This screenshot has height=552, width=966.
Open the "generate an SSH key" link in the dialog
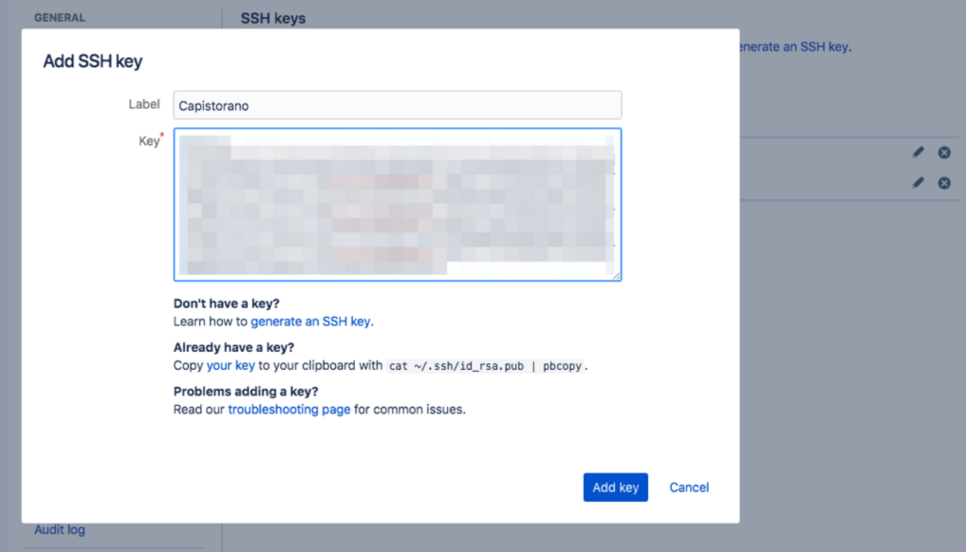tap(311, 322)
